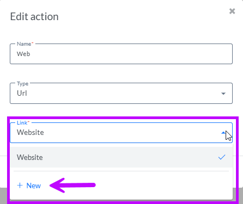This screenshot has height=204, width=243.
Task: Click the Type dropdown caret arrow
Action: [x=223, y=94]
